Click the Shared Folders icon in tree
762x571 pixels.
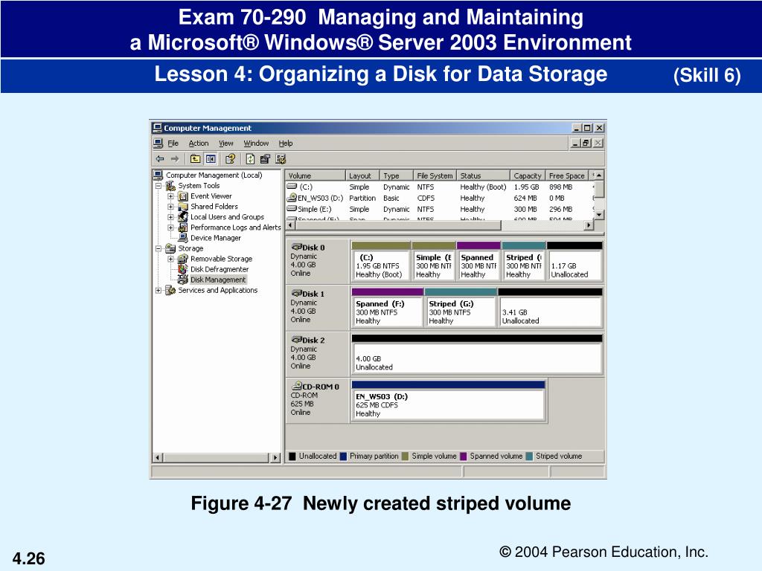183,207
